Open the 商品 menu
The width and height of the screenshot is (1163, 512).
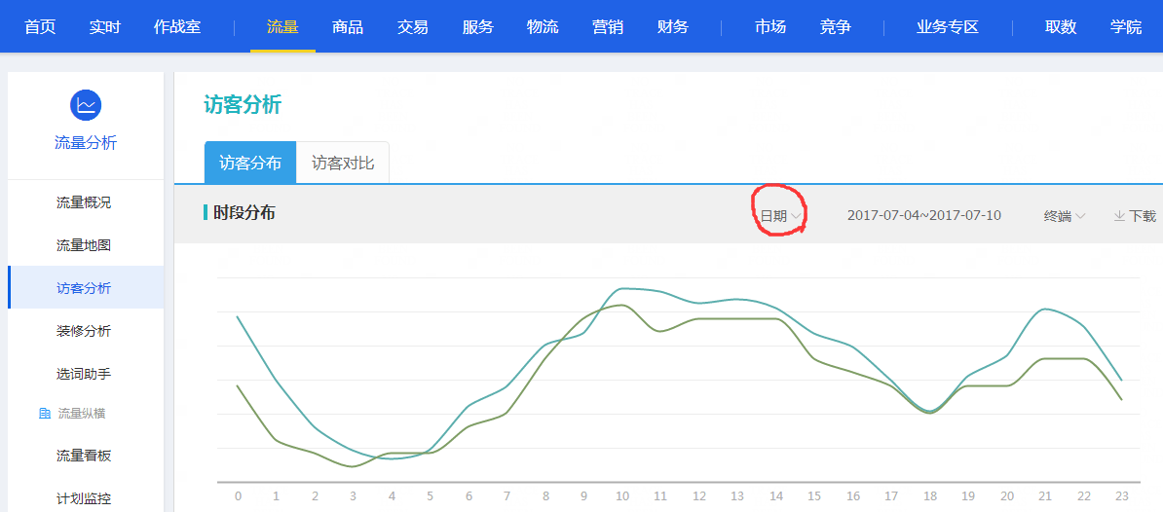pos(348,27)
